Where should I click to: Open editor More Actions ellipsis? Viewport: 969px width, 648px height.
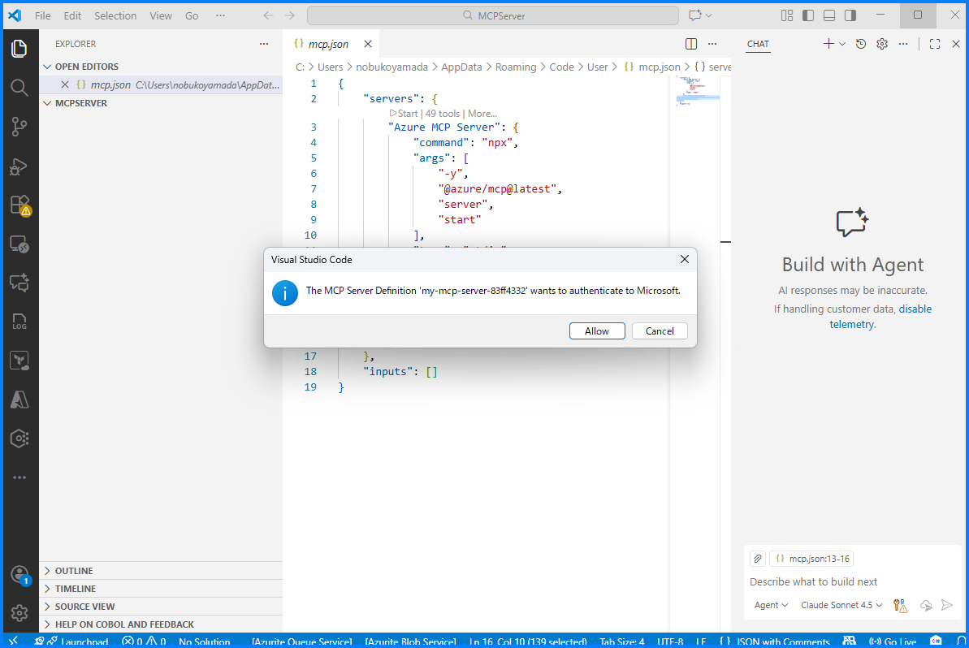(x=712, y=44)
